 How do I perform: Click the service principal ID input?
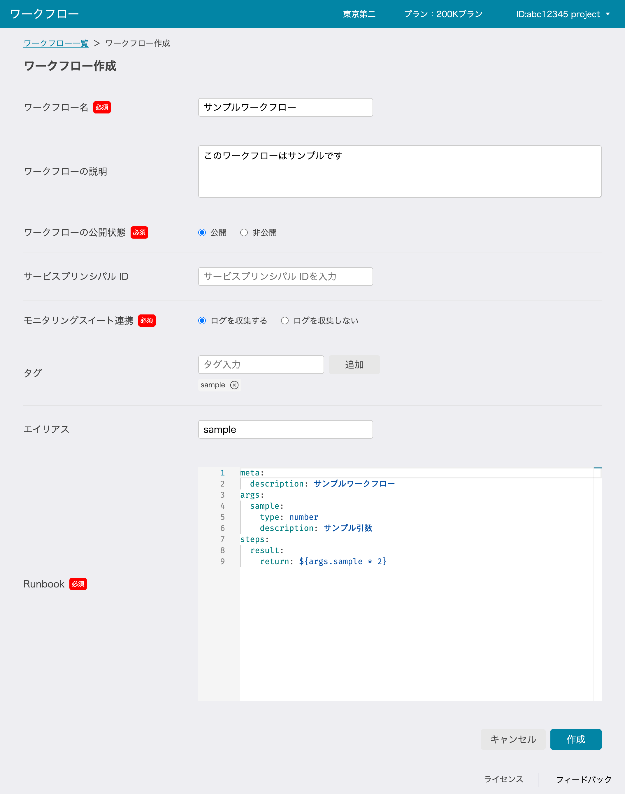pos(285,276)
